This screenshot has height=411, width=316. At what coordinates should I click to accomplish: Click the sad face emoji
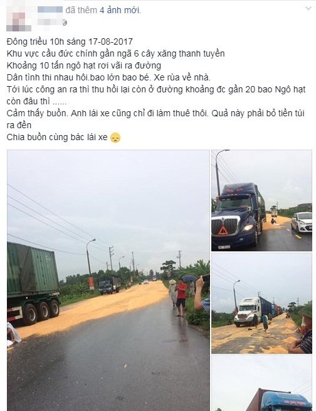coord(115,138)
